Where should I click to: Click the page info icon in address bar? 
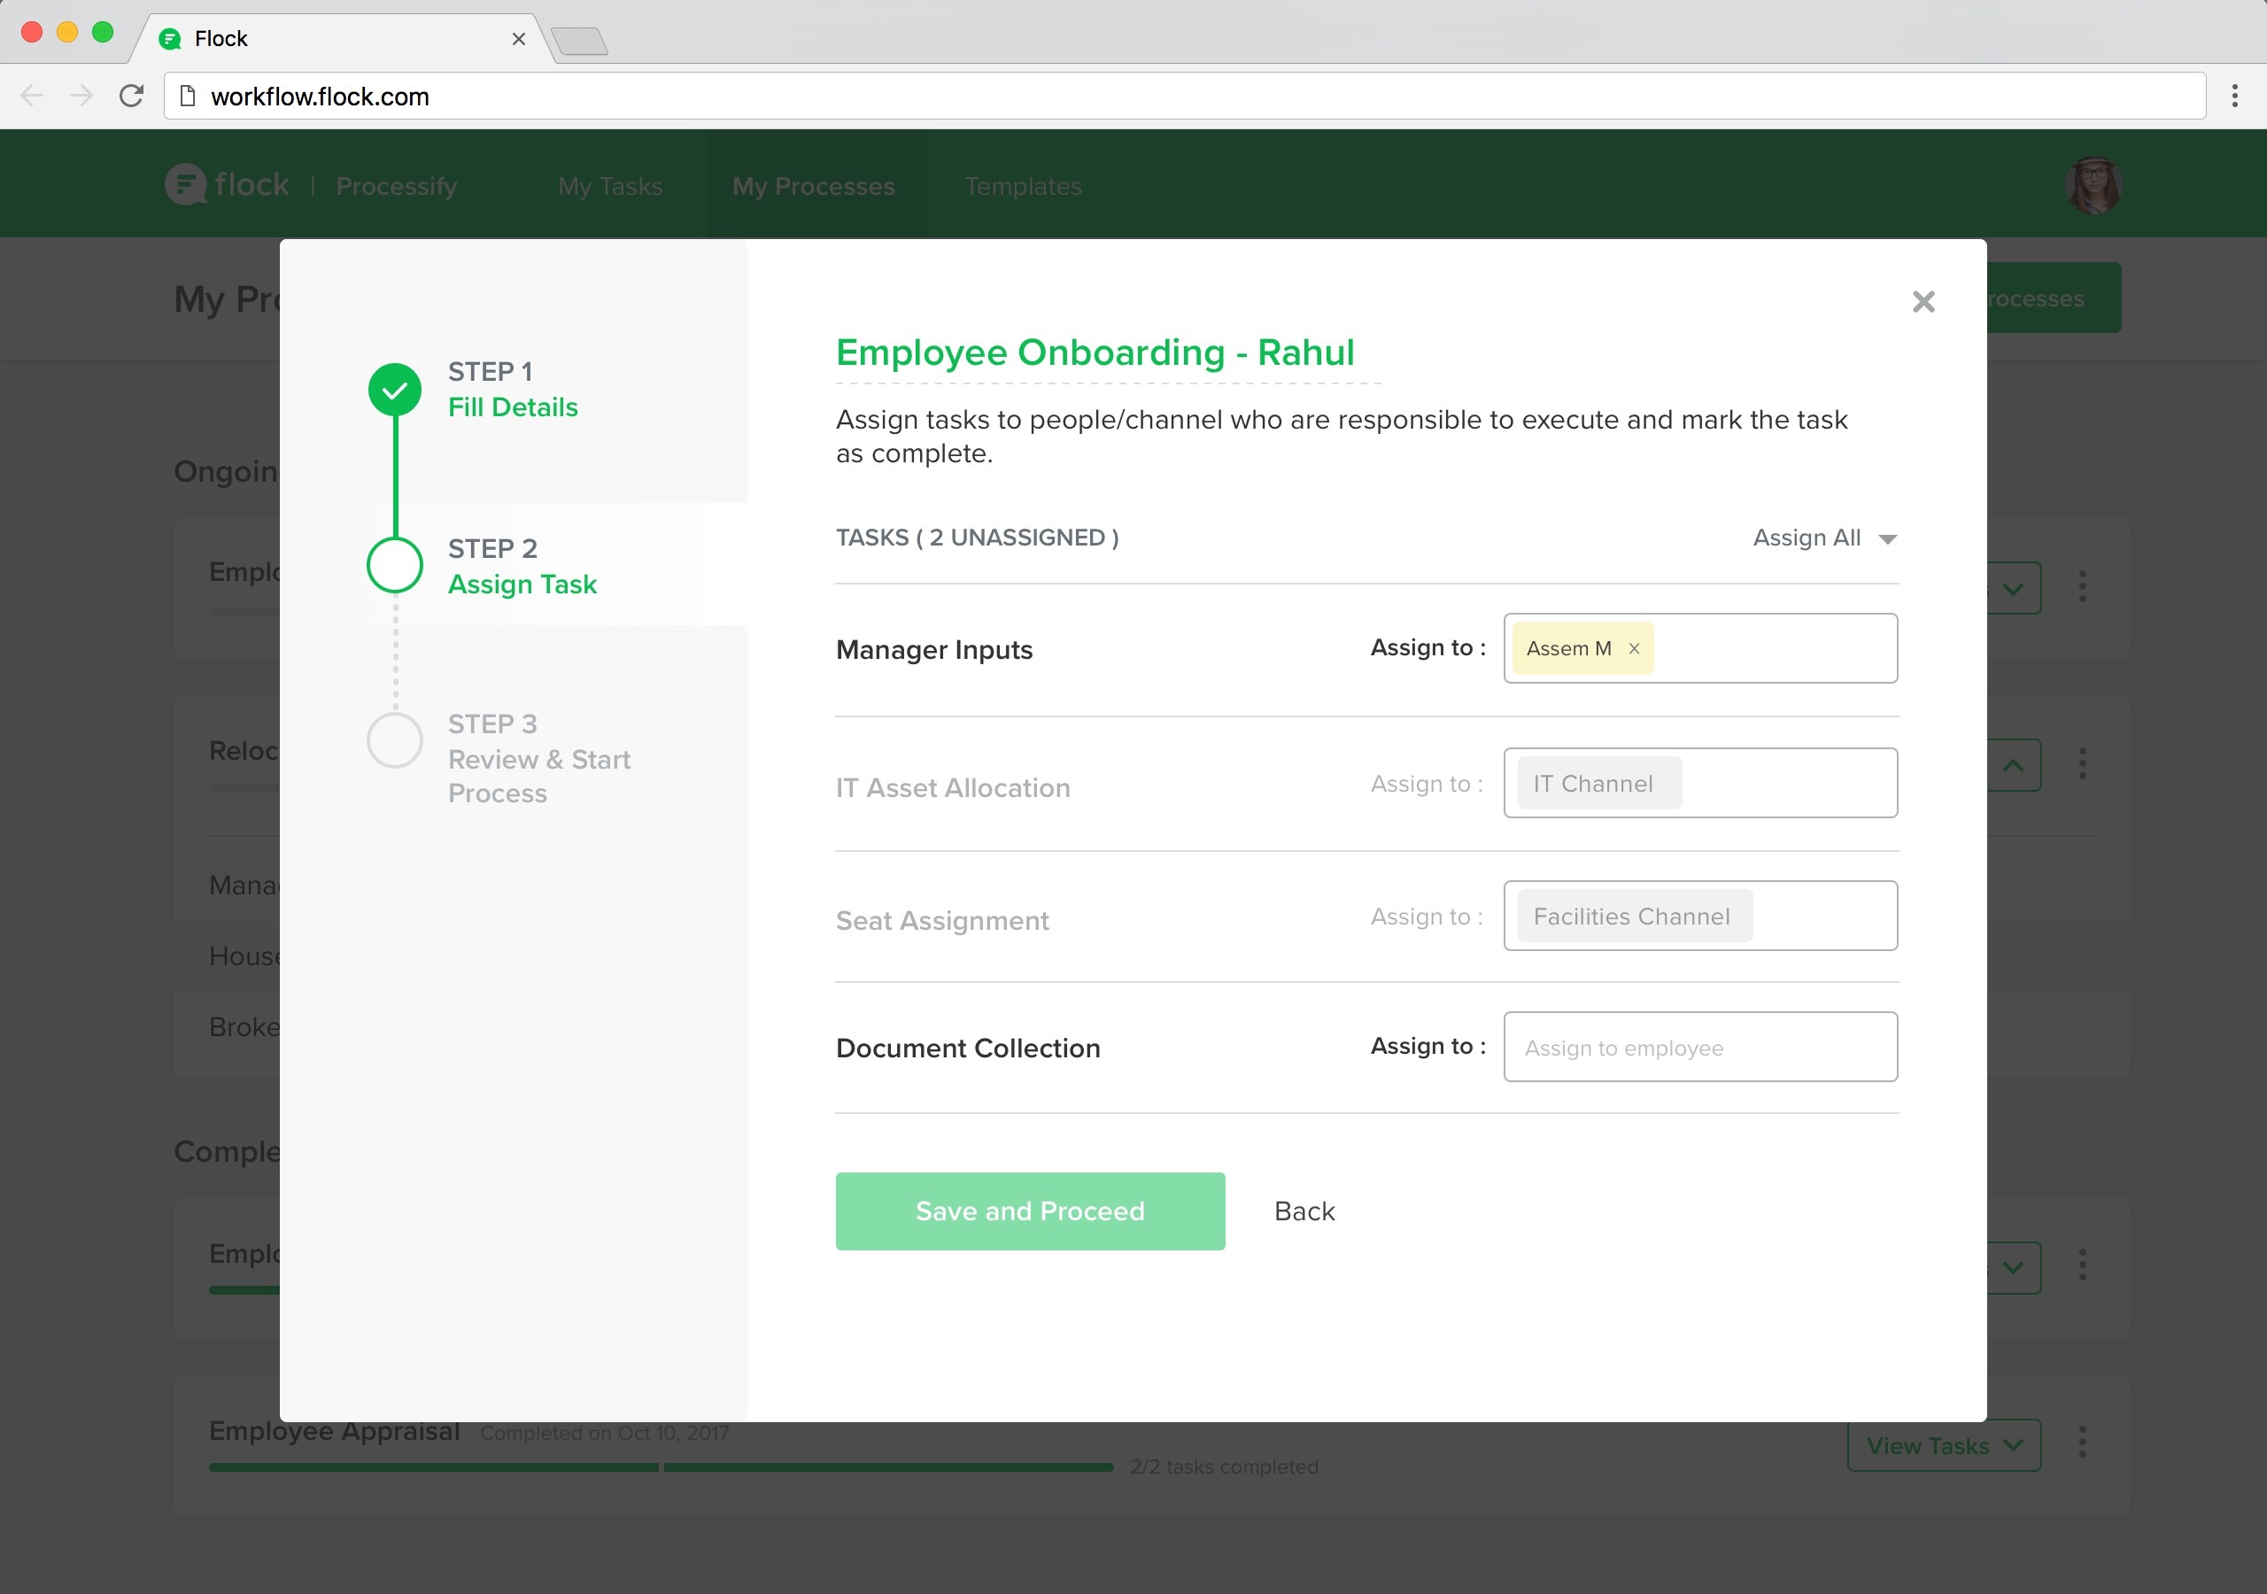[188, 96]
